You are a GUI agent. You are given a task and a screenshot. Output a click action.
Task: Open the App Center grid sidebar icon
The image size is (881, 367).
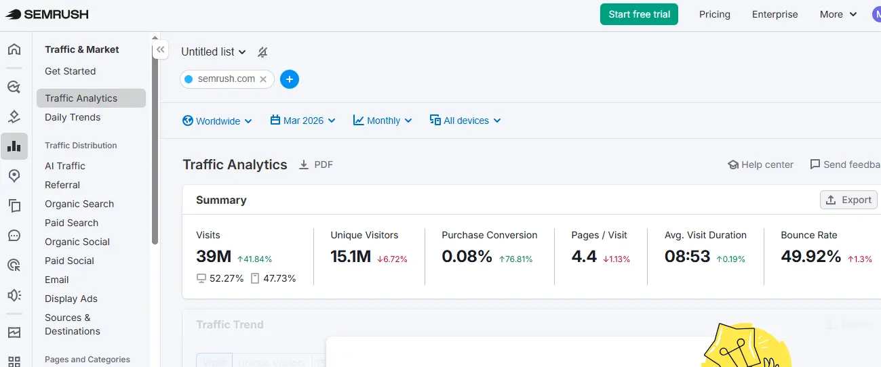pyautogui.click(x=14, y=362)
